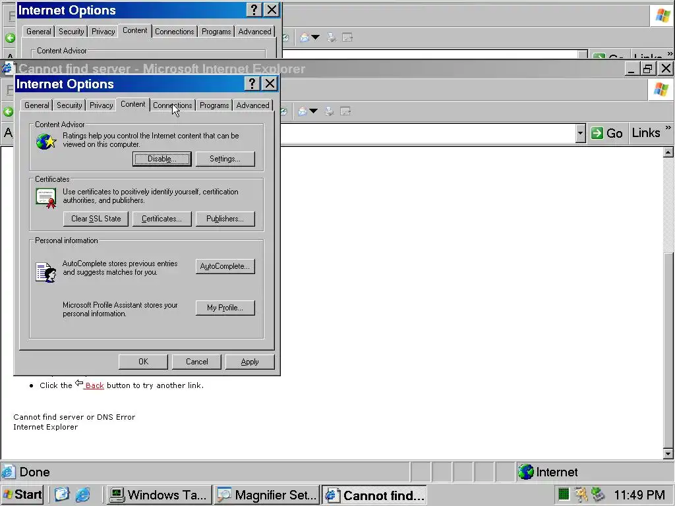
Task: Click the Edit icon in the magnified top strip
Action: click(x=347, y=38)
